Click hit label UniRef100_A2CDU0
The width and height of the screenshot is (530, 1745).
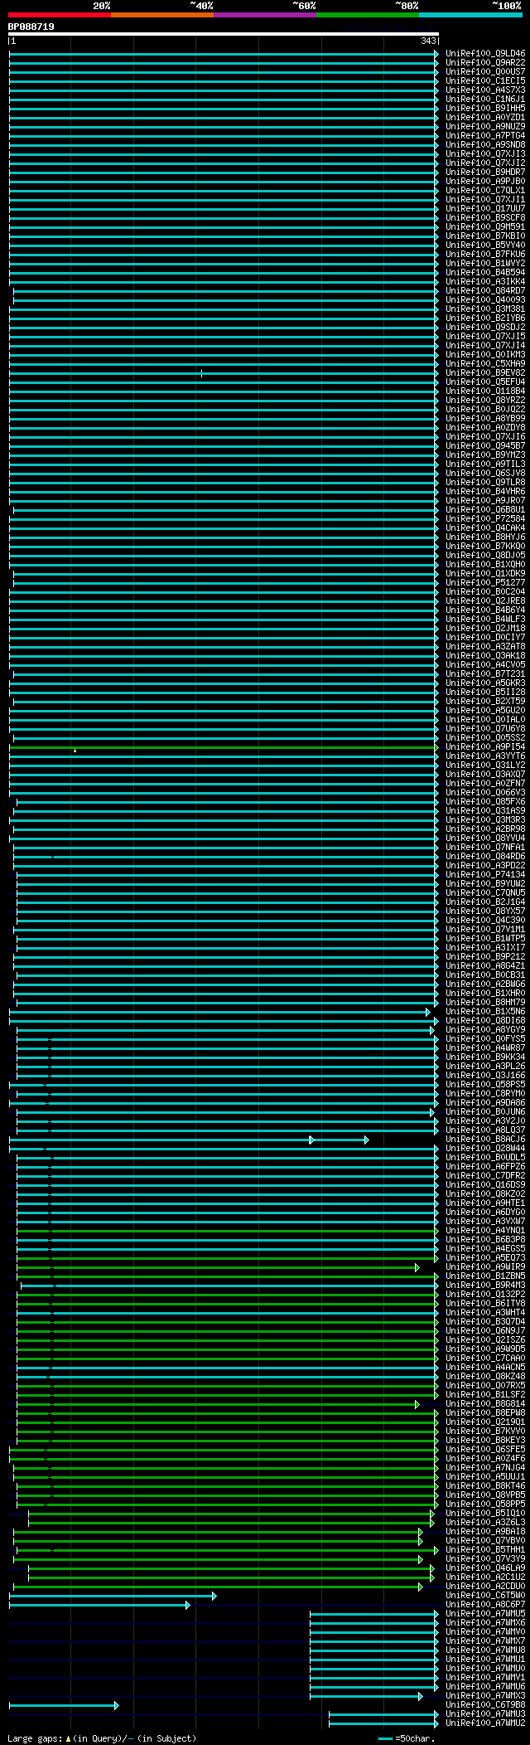coord(485,1586)
